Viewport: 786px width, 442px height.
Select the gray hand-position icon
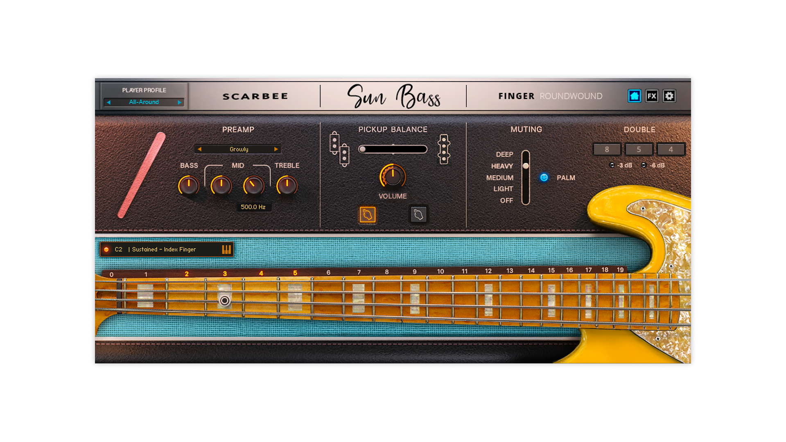pyautogui.click(x=418, y=214)
